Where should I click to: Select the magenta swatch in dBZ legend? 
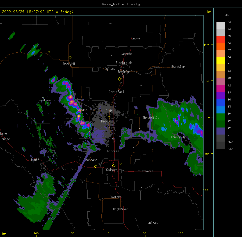(221, 89)
